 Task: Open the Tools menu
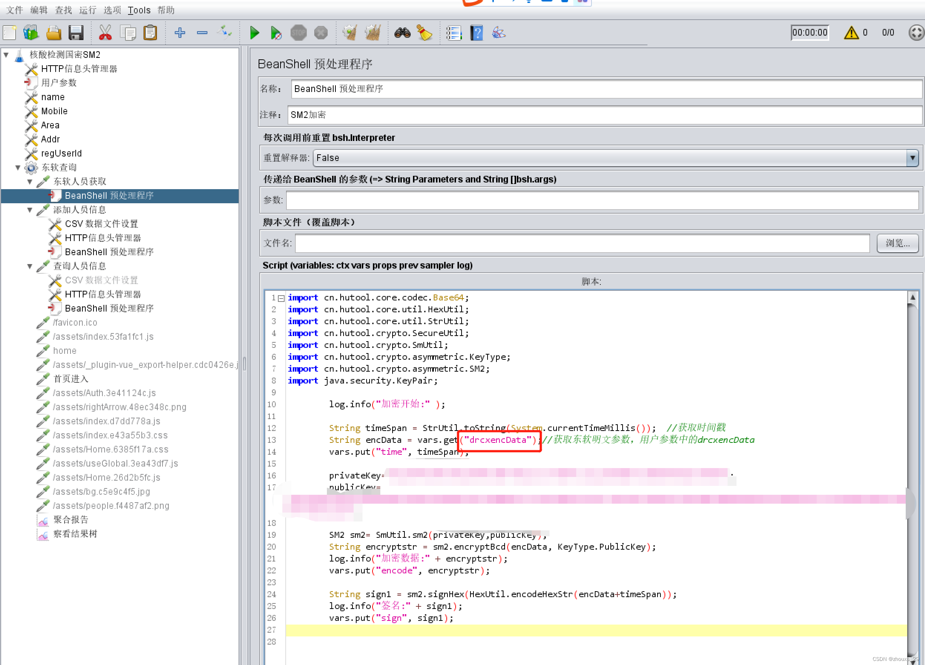click(x=139, y=10)
